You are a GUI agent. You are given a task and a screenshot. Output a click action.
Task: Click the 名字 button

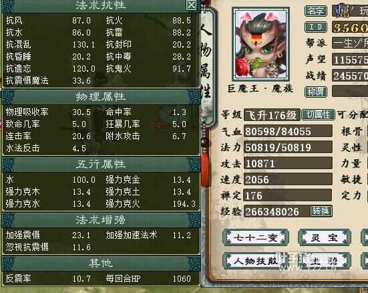[x=316, y=11]
